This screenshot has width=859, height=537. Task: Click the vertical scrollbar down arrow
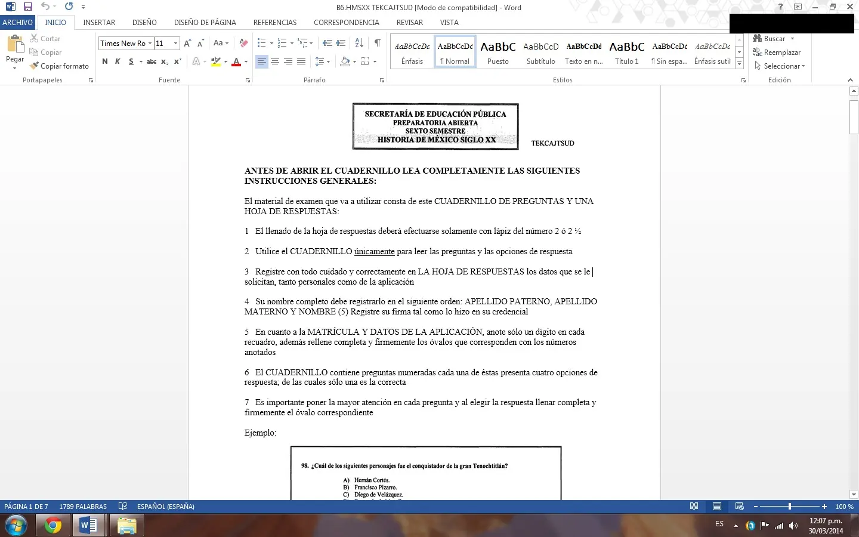pos(854,494)
